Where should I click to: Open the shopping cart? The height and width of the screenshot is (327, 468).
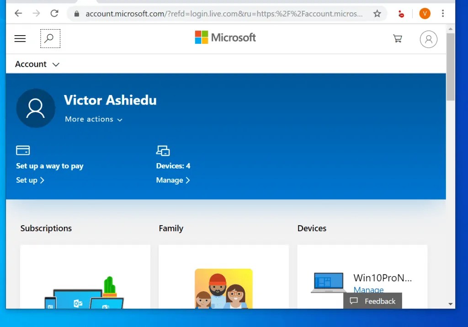[x=398, y=39]
